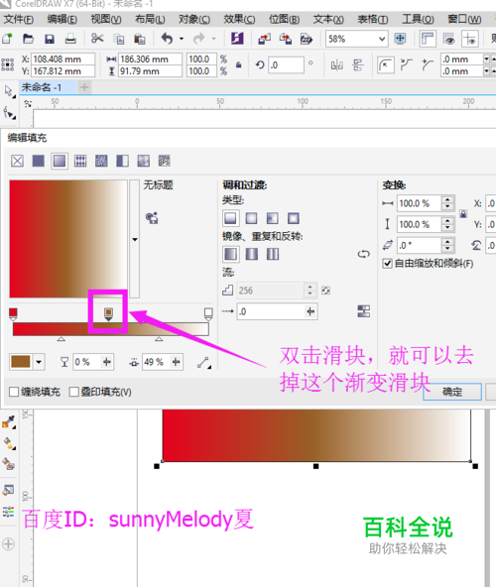Open the 文件(F) menu
The height and width of the screenshot is (587, 496).
[x=19, y=19]
